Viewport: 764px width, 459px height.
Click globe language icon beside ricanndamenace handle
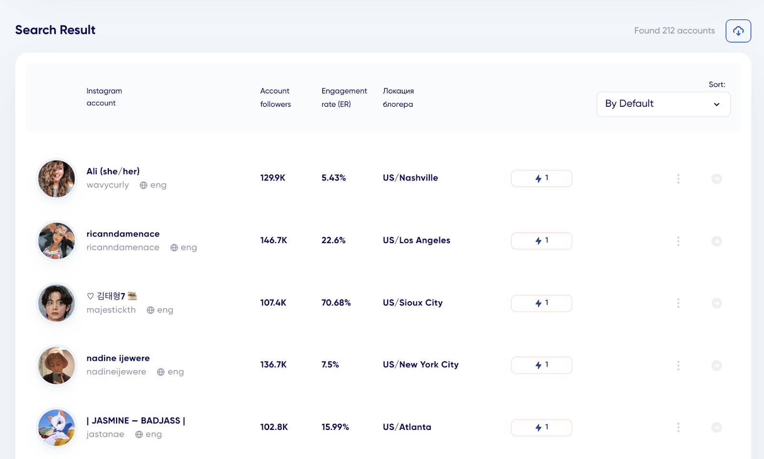coord(174,248)
